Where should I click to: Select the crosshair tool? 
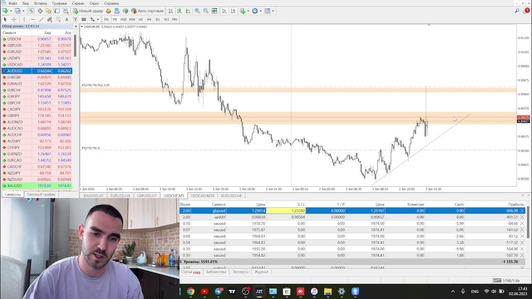coord(14,19)
